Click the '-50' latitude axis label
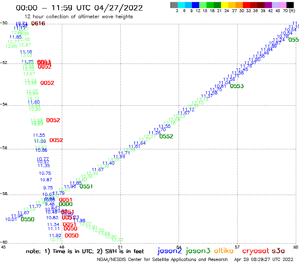 [3, 23]
